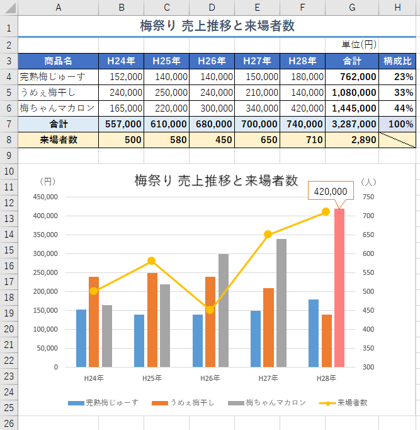Click the H25年 table header cell
This screenshot has width=420, height=430.
point(166,61)
